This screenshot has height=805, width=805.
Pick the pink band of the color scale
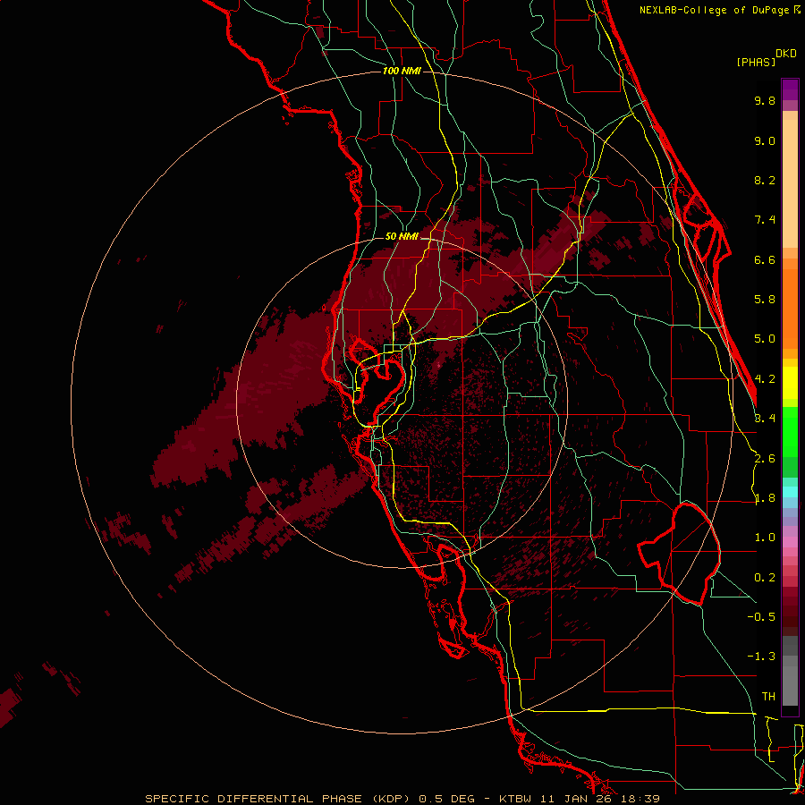point(790,542)
